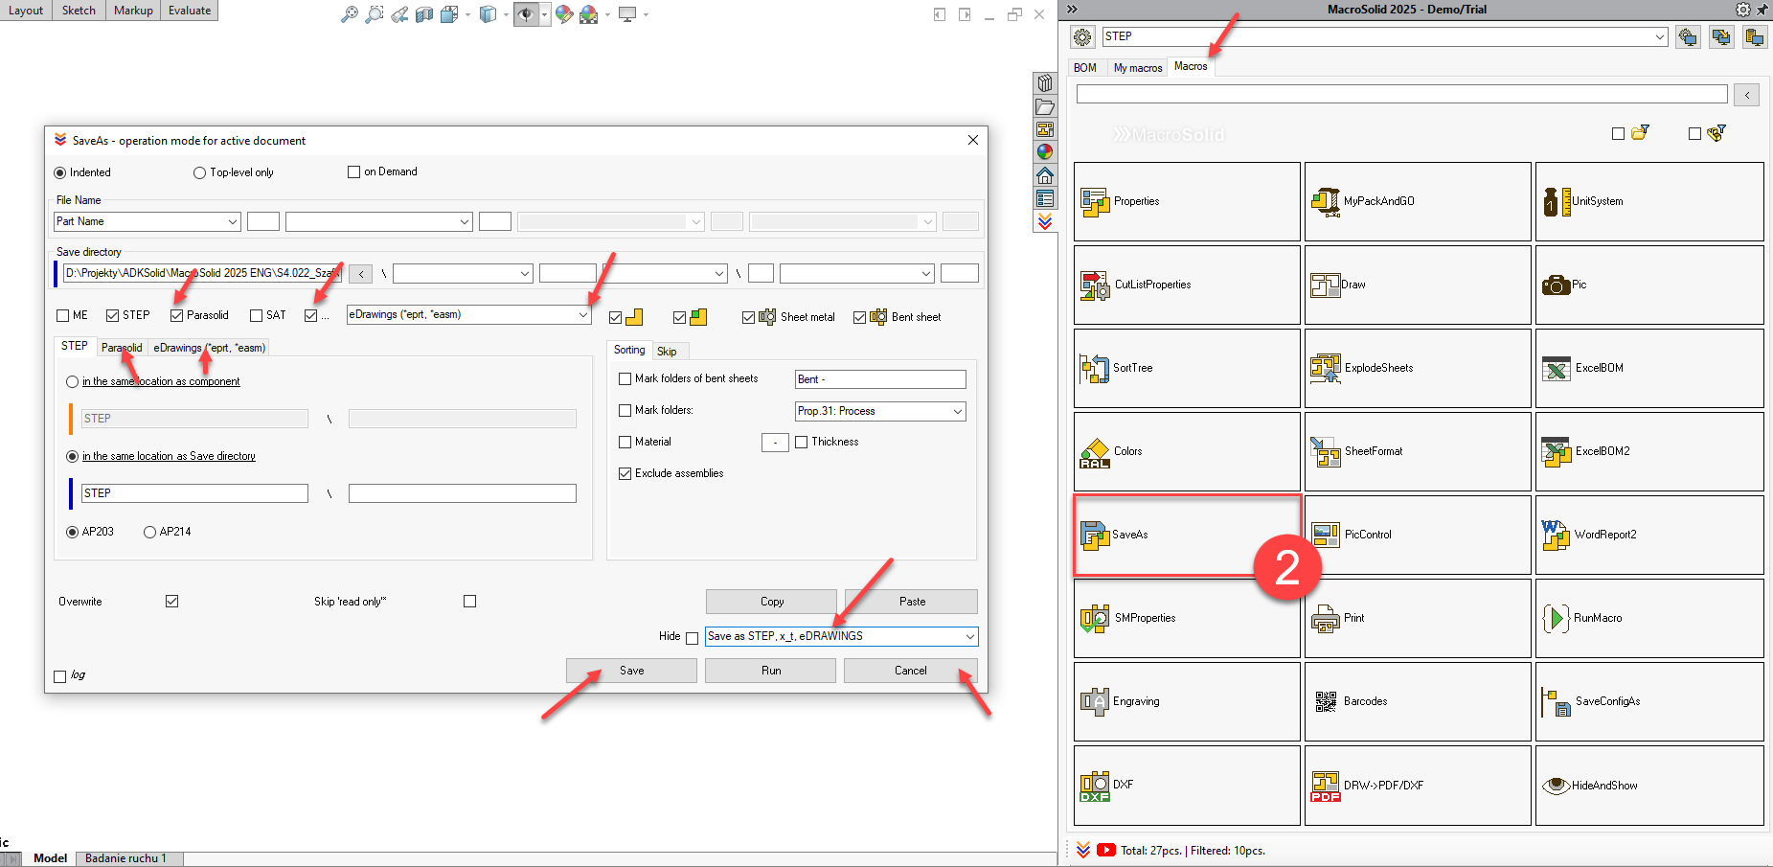The width and height of the screenshot is (1773, 867).
Task: Open the DRW->PDF/DXF macro
Action: 1418,786
